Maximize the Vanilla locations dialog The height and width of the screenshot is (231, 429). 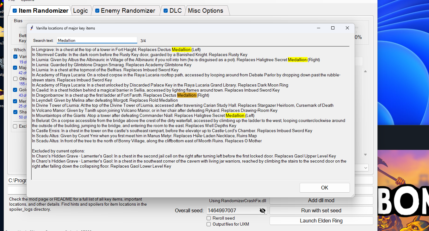(x=333, y=28)
